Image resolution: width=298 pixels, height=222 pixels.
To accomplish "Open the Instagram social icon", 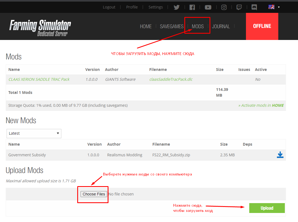I will pyautogui.click(x=224, y=7).
